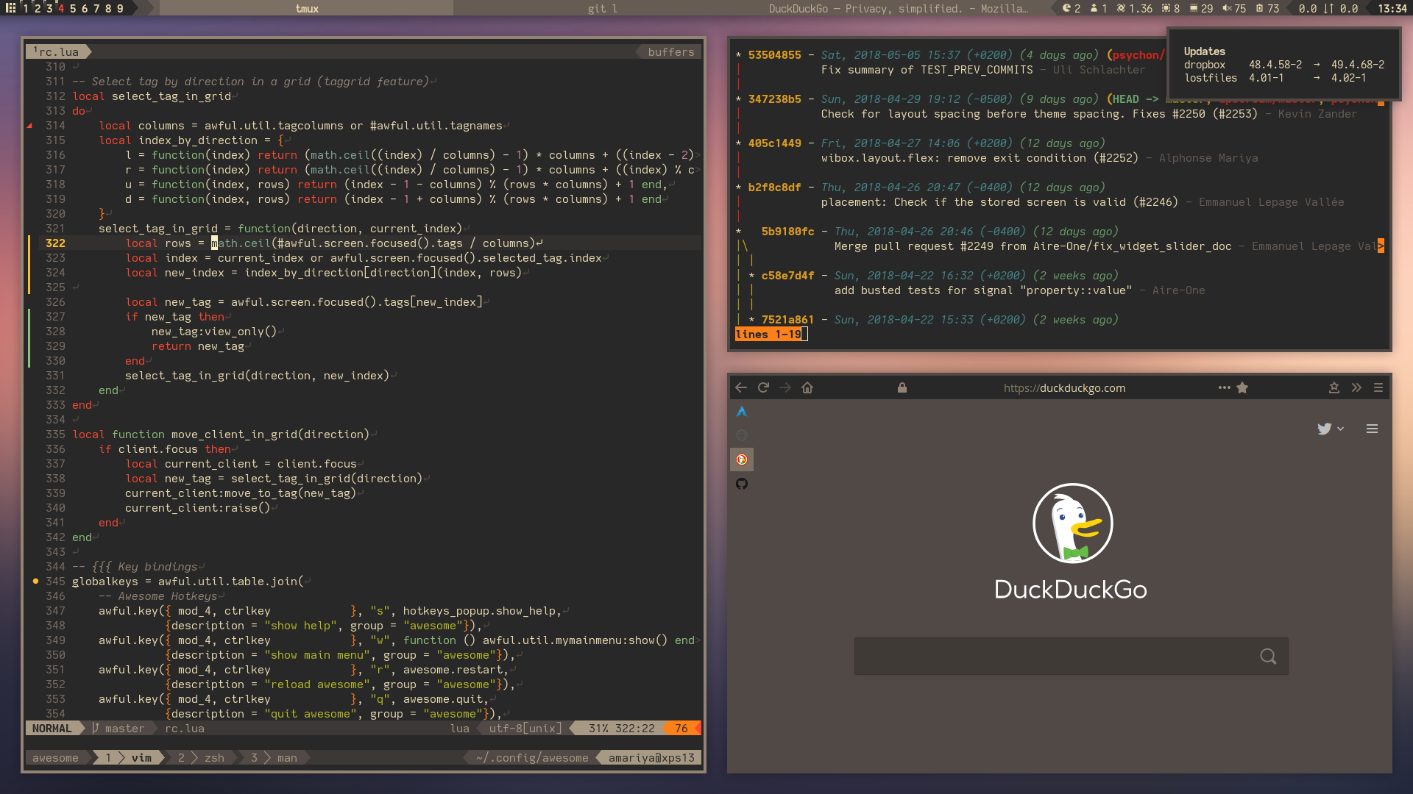Image resolution: width=1413 pixels, height=794 pixels.
Task: Select tmux window 3 man
Action: [x=274, y=758]
